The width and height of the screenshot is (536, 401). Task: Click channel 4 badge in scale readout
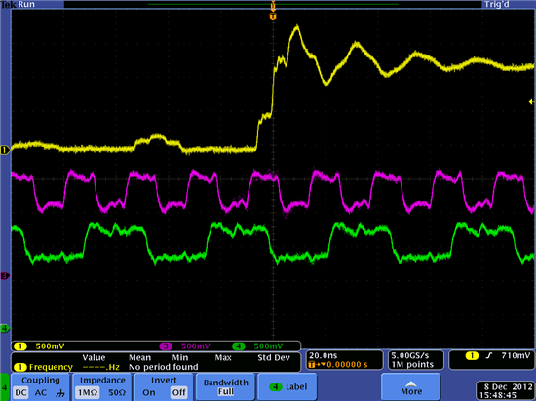238,346
